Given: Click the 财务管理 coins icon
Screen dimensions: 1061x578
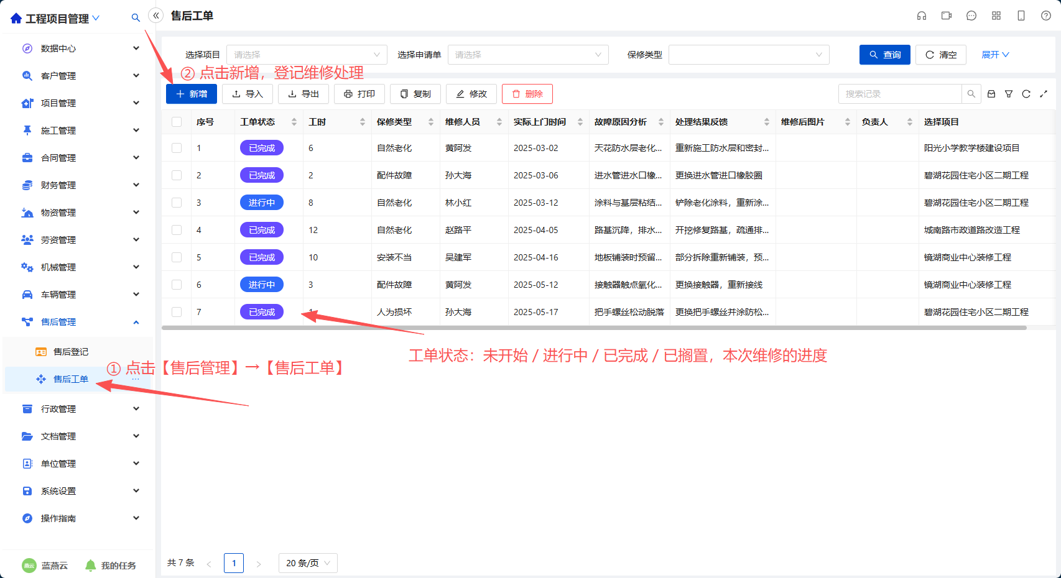Looking at the screenshot, I should coord(27,185).
